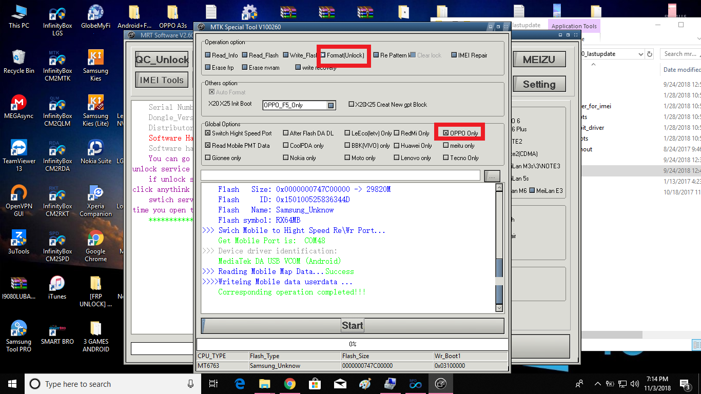Enable the IMEI Repair checkbox
701x394 pixels.
tap(454, 55)
